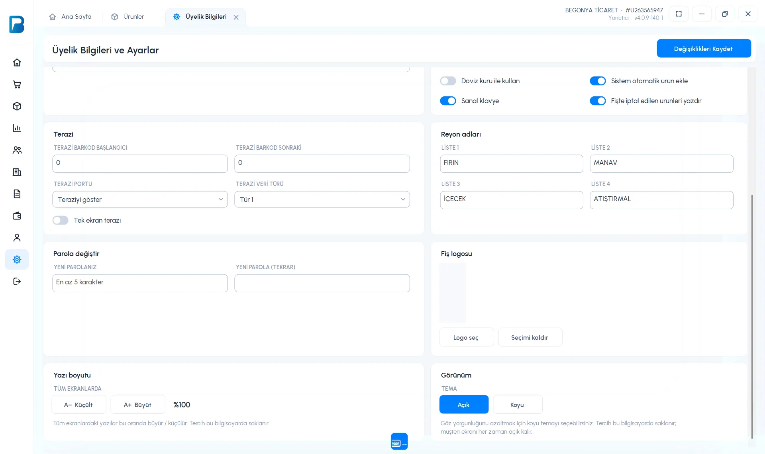The height and width of the screenshot is (454, 765).
Task: Focus the Terazi Barkod Sonraki field
Action: click(322, 164)
